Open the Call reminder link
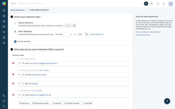 tap(33, 84)
